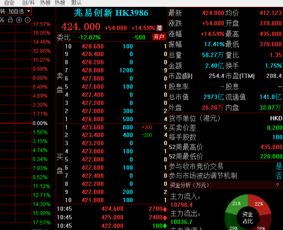Click the 金额 value 2.40亿
283x230 pixels.
coord(214,66)
